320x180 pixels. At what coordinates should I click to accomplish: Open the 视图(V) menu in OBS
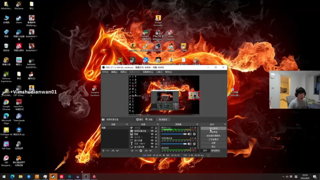tap(124, 72)
